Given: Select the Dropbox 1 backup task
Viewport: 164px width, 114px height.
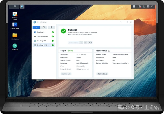Looking at the screenshot, I should (x=43, y=32).
